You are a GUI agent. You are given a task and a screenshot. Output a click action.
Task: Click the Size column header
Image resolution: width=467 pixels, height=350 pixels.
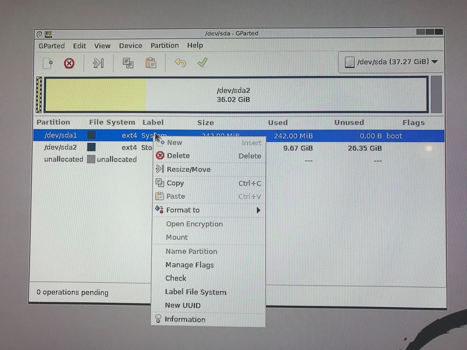(205, 123)
